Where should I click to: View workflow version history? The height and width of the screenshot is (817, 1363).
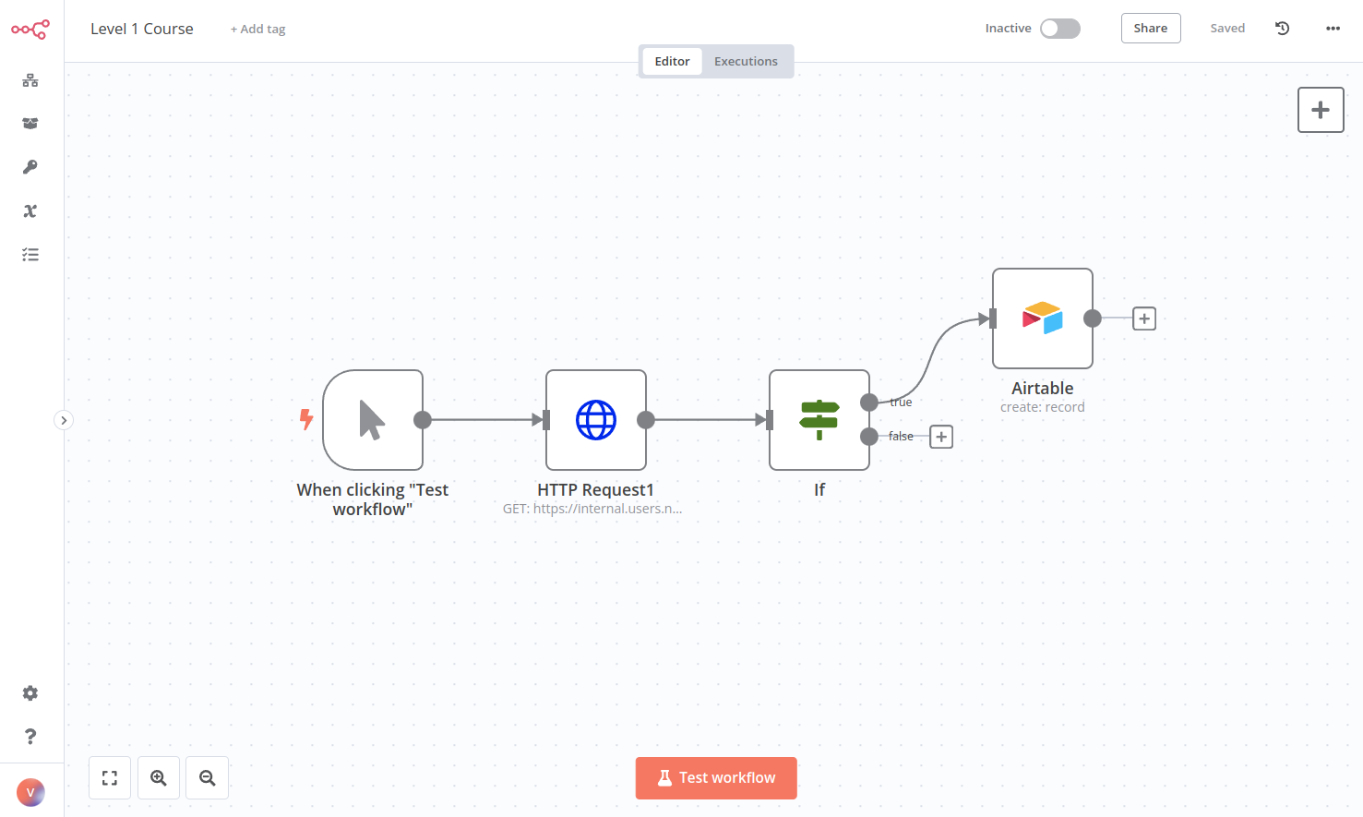[1282, 28]
